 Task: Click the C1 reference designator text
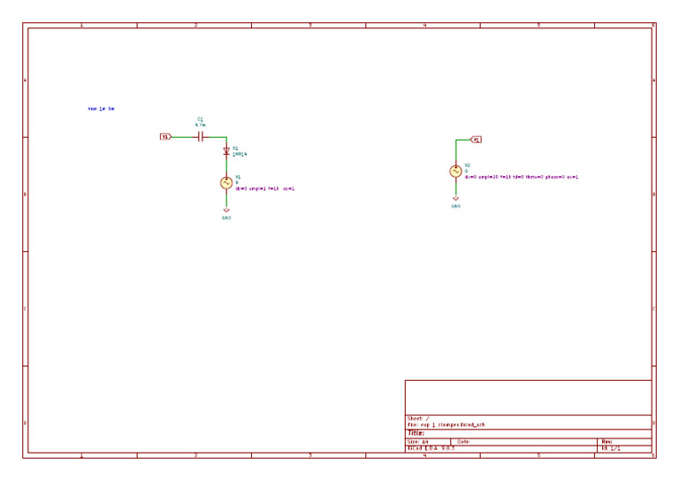pyautogui.click(x=200, y=118)
